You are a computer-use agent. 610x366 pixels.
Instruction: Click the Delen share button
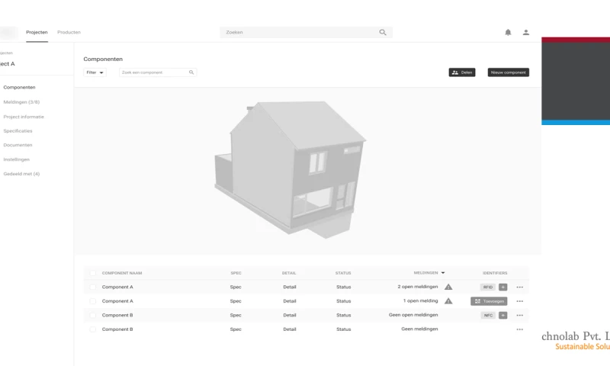coord(462,72)
